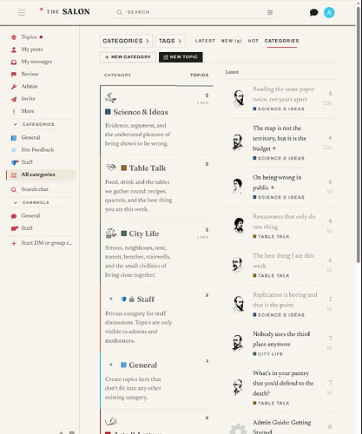Open the Categories filter dropdown
The height and width of the screenshot is (434, 362).
click(127, 41)
